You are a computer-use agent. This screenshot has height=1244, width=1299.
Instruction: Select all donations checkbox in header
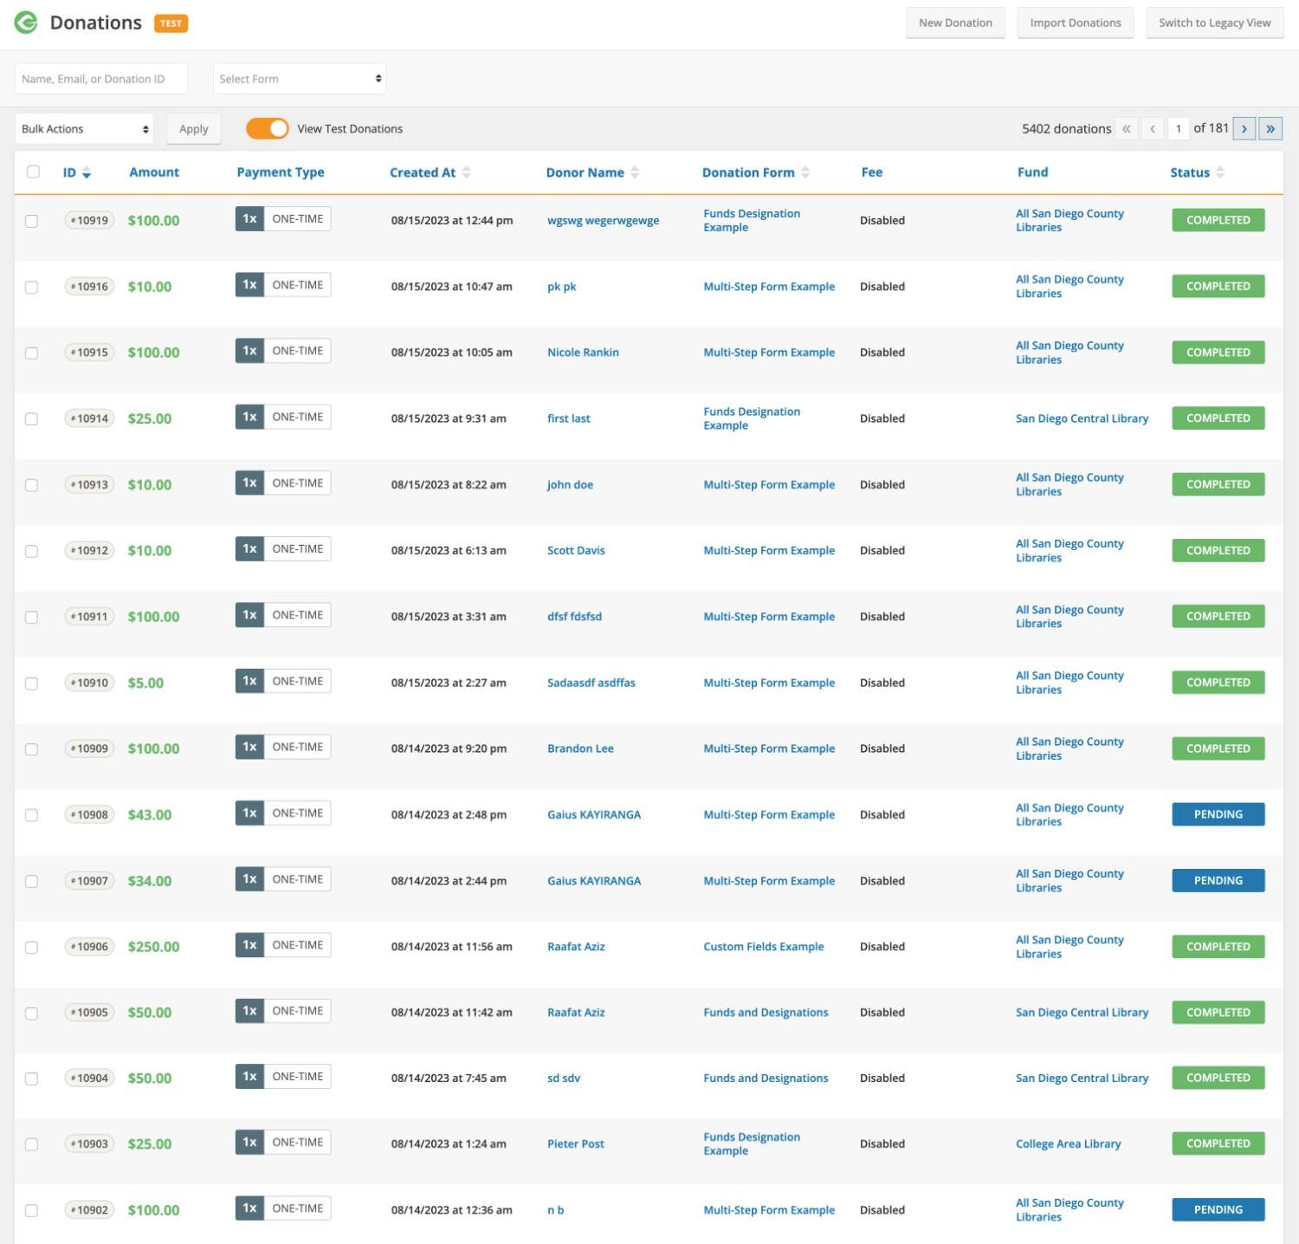pos(33,172)
